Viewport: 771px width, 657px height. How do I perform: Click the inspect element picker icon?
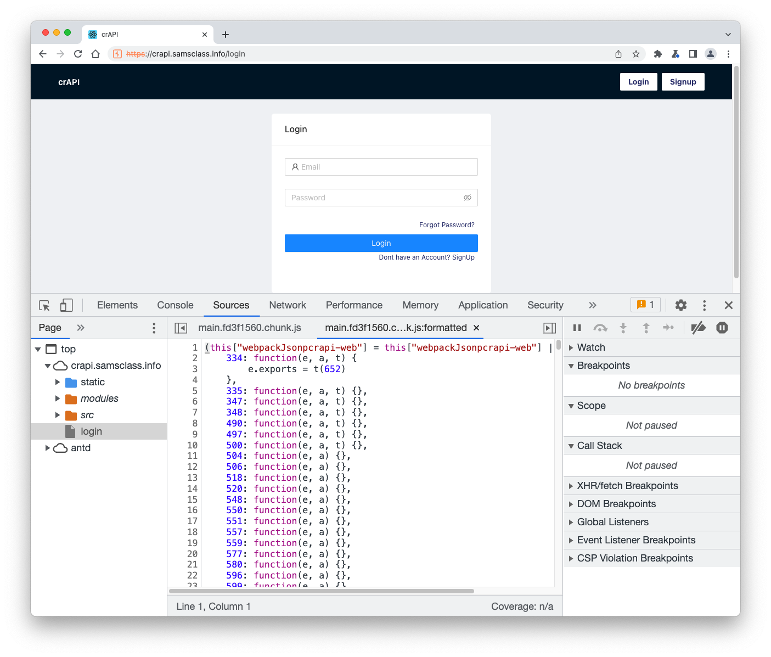(x=44, y=305)
